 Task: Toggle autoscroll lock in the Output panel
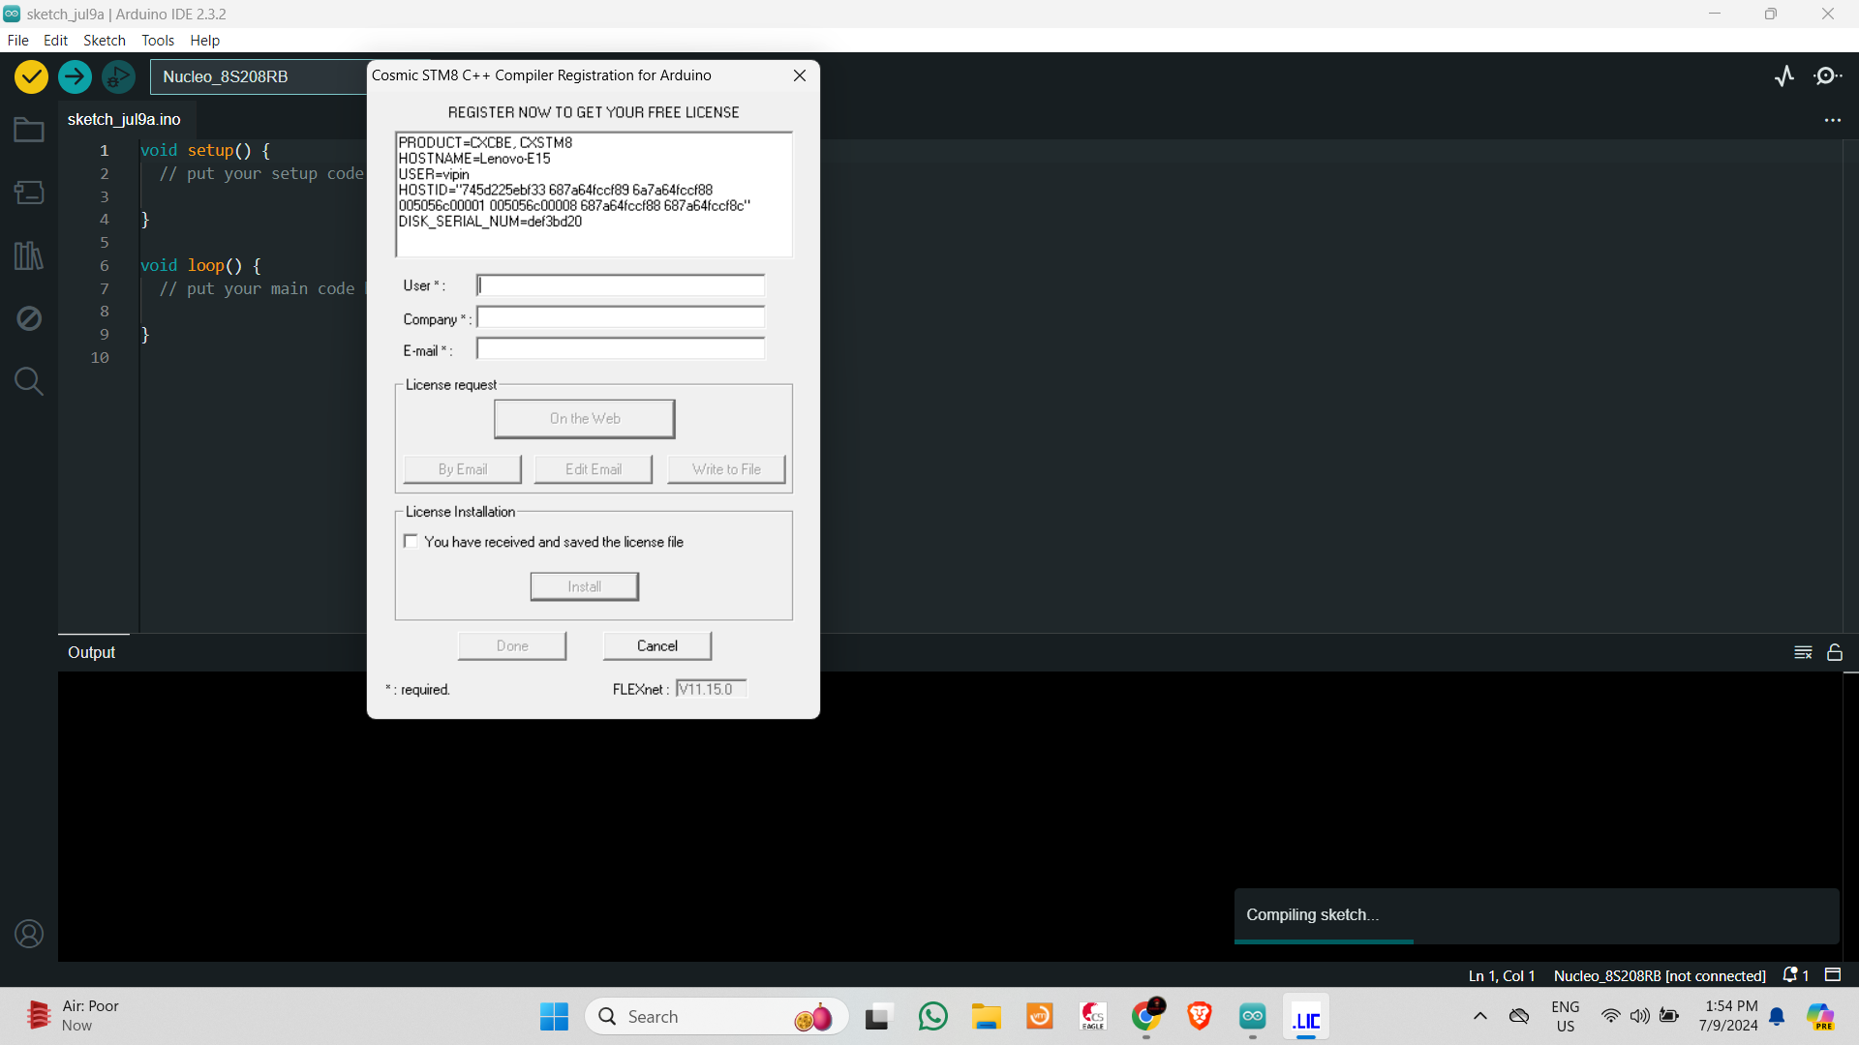pos(1836,652)
